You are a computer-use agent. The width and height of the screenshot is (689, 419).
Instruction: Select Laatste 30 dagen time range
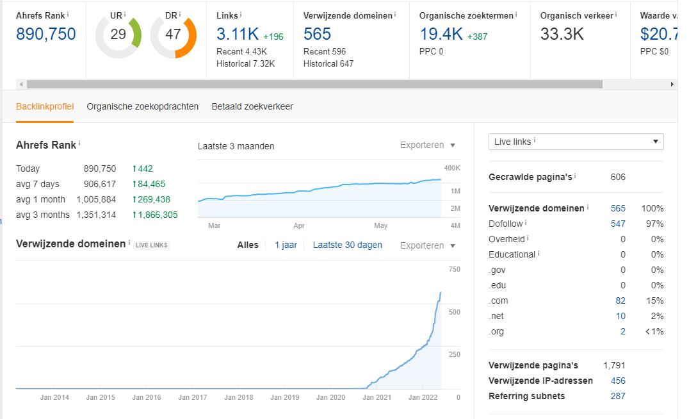[x=348, y=245]
